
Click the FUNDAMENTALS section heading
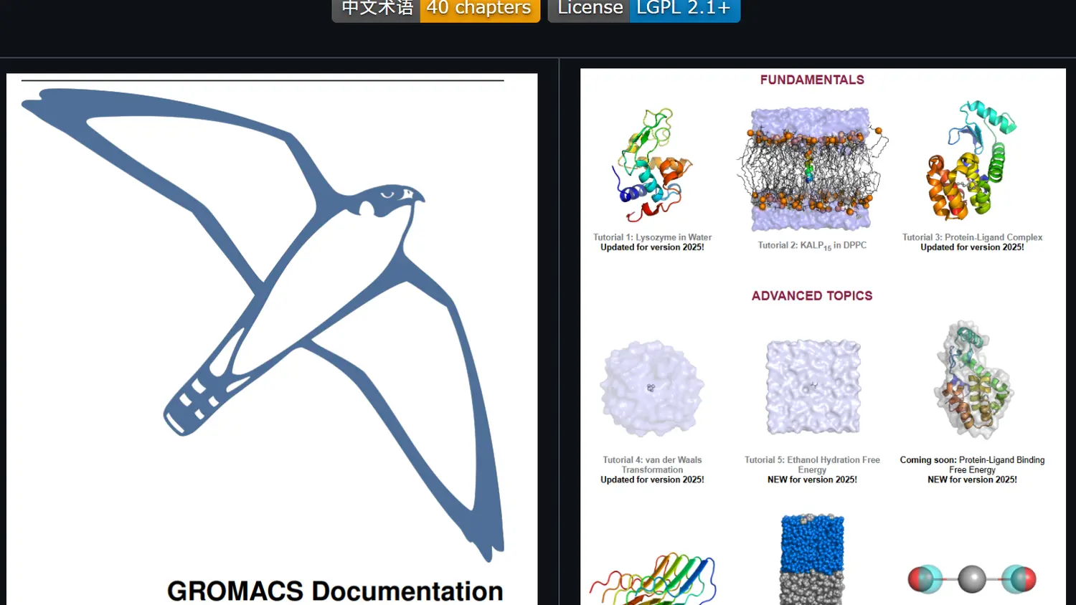(812, 80)
